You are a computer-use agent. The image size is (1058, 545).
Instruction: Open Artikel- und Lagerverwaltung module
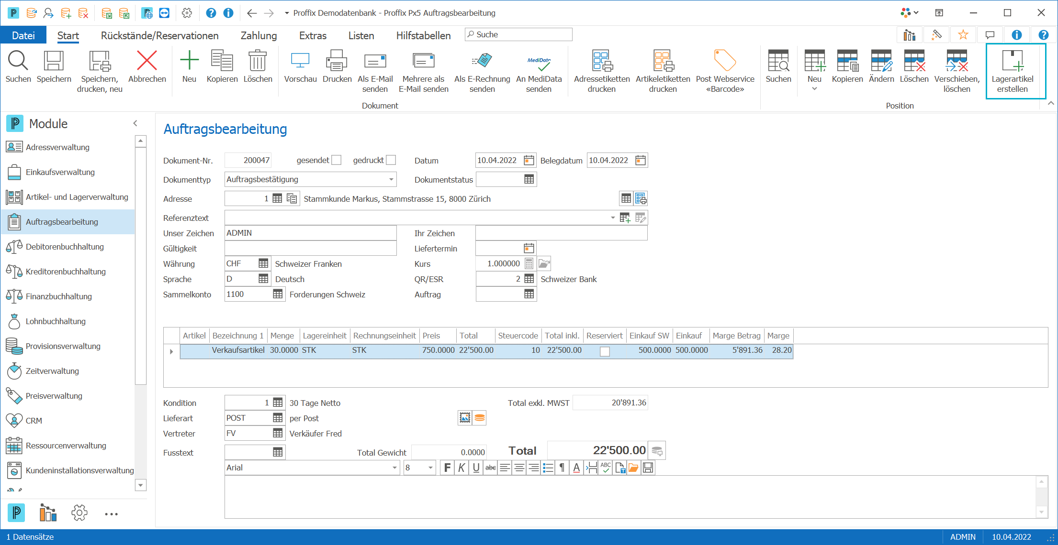tap(68, 197)
